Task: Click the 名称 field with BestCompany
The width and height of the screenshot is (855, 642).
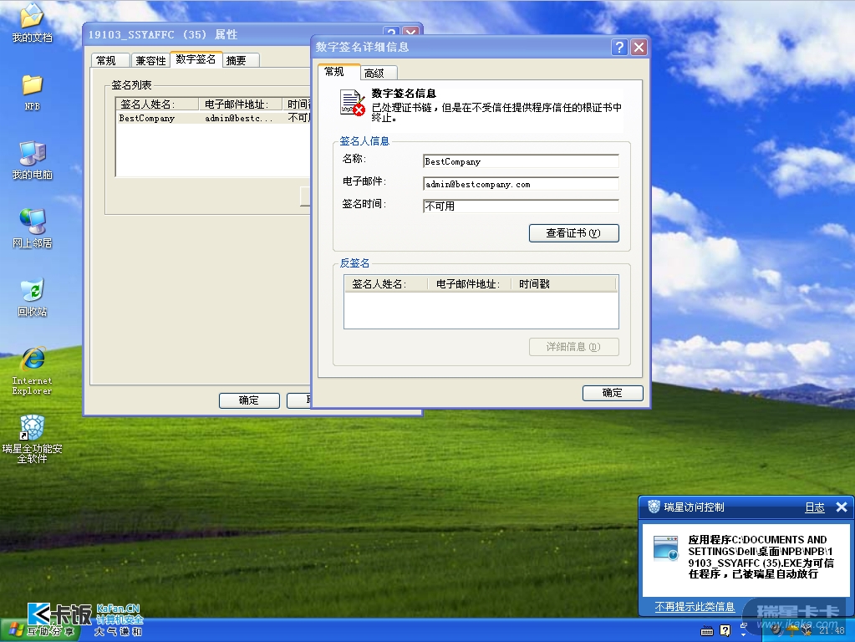Action: pos(521,161)
